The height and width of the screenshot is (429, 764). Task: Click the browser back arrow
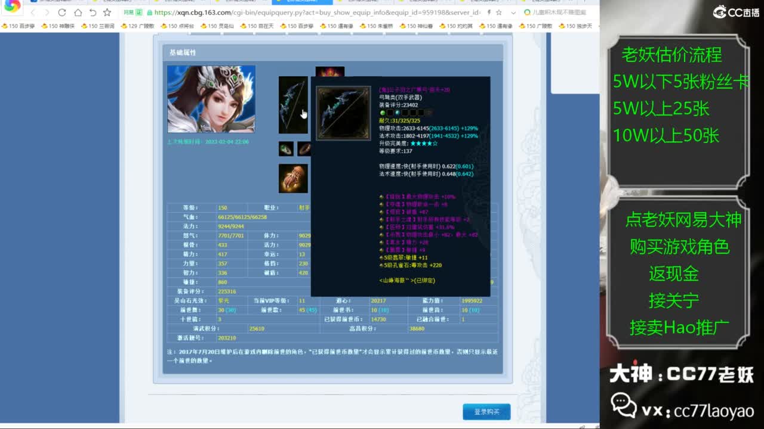[x=33, y=13]
